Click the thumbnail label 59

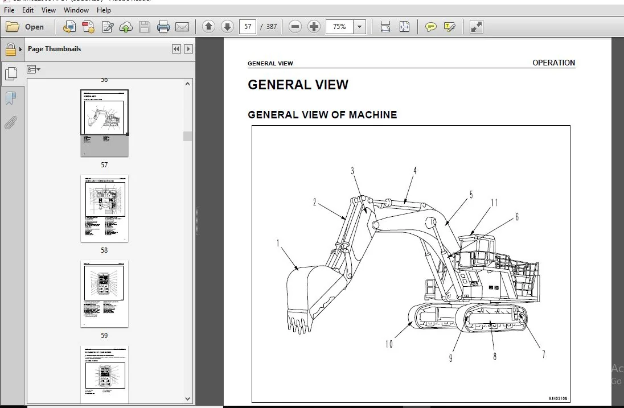[104, 336]
